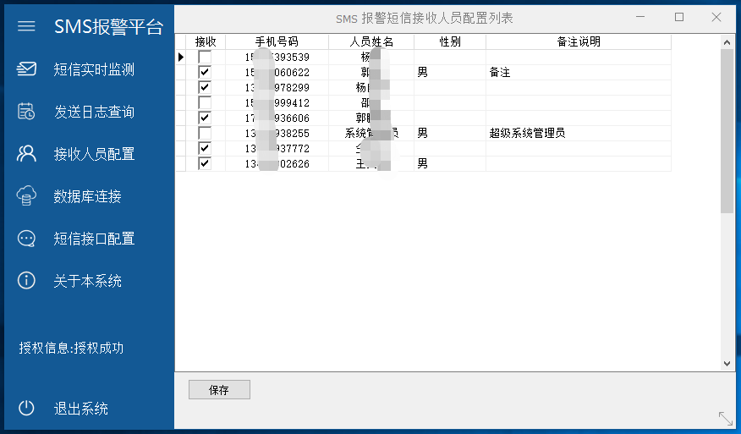Open the SMS real-time monitoring envelope icon
The image size is (741, 434).
pos(27,69)
